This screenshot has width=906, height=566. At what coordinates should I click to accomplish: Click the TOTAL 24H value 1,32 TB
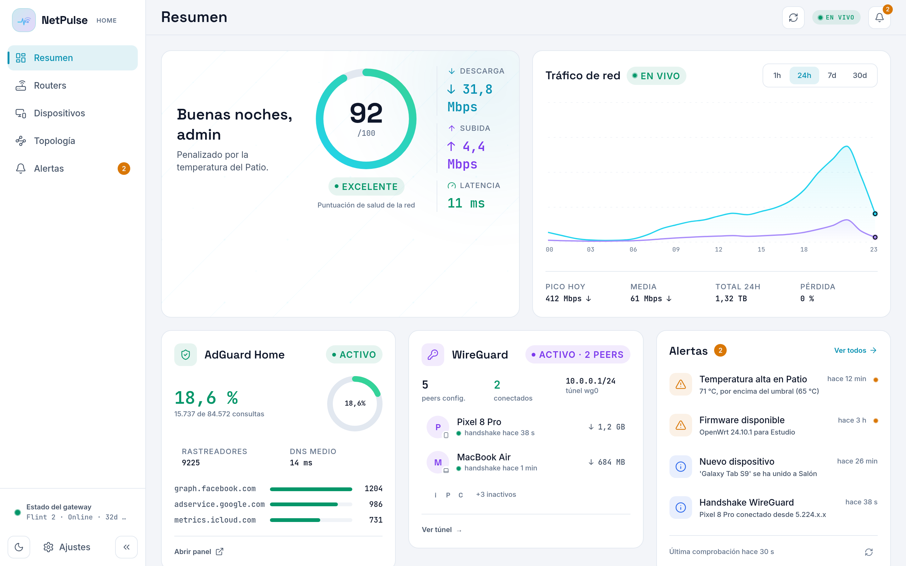coord(731,299)
